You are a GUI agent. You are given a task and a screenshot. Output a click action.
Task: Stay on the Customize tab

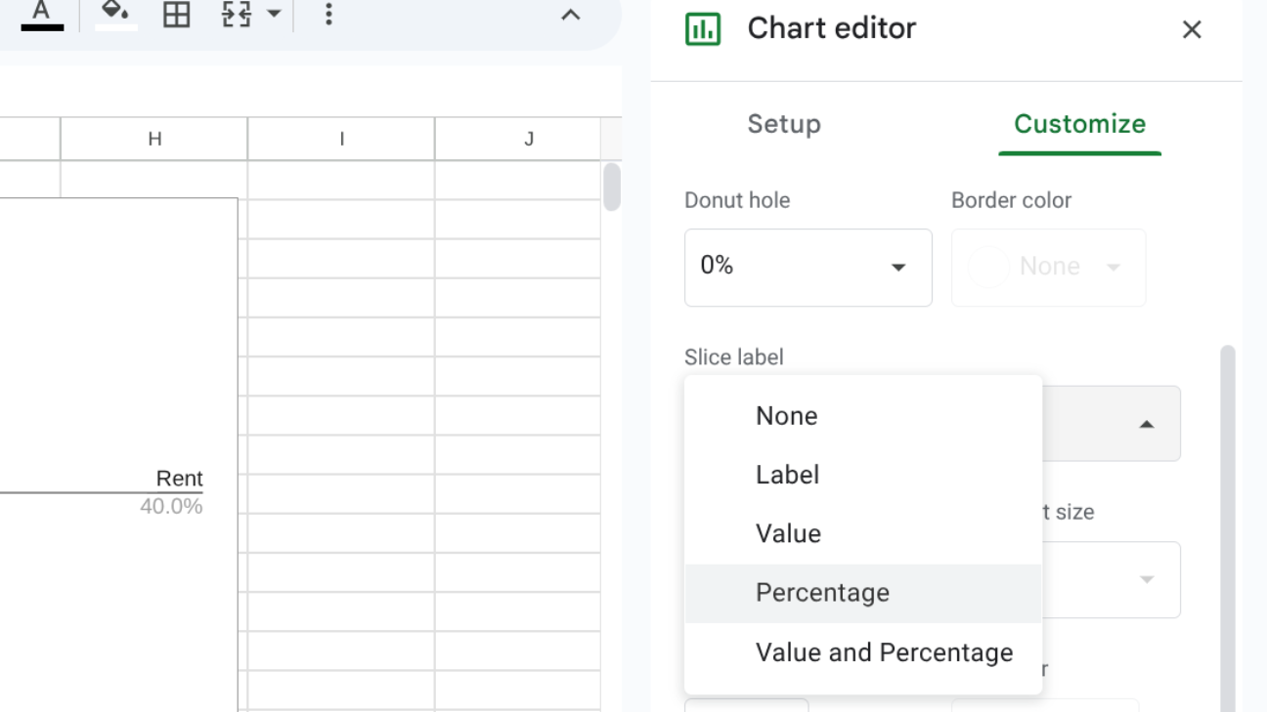(1079, 124)
